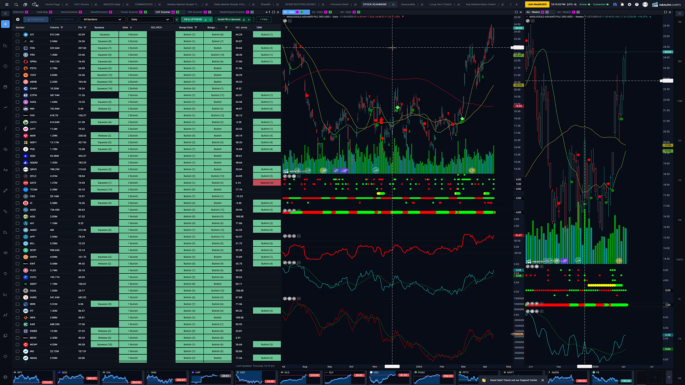Select the AU - Weekly second tab
685x385 pixels.
pyautogui.click(x=564, y=12)
